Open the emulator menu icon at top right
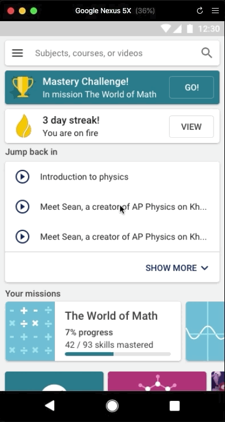Image resolution: width=225 pixels, height=422 pixels. pos(215,10)
